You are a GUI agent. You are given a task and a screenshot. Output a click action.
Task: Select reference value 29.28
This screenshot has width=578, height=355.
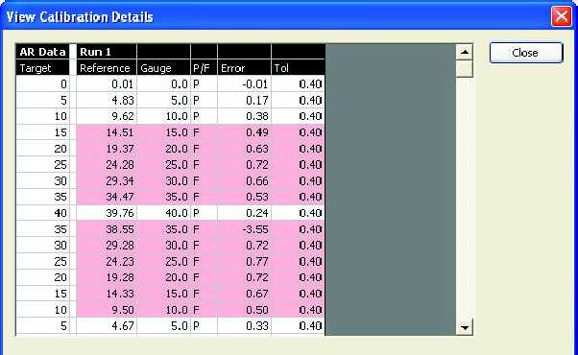pos(107,246)
